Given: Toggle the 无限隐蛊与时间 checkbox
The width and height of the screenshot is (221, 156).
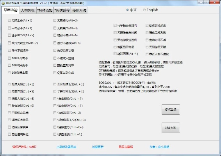Looking at the screenshot, I should pos(115,32).
